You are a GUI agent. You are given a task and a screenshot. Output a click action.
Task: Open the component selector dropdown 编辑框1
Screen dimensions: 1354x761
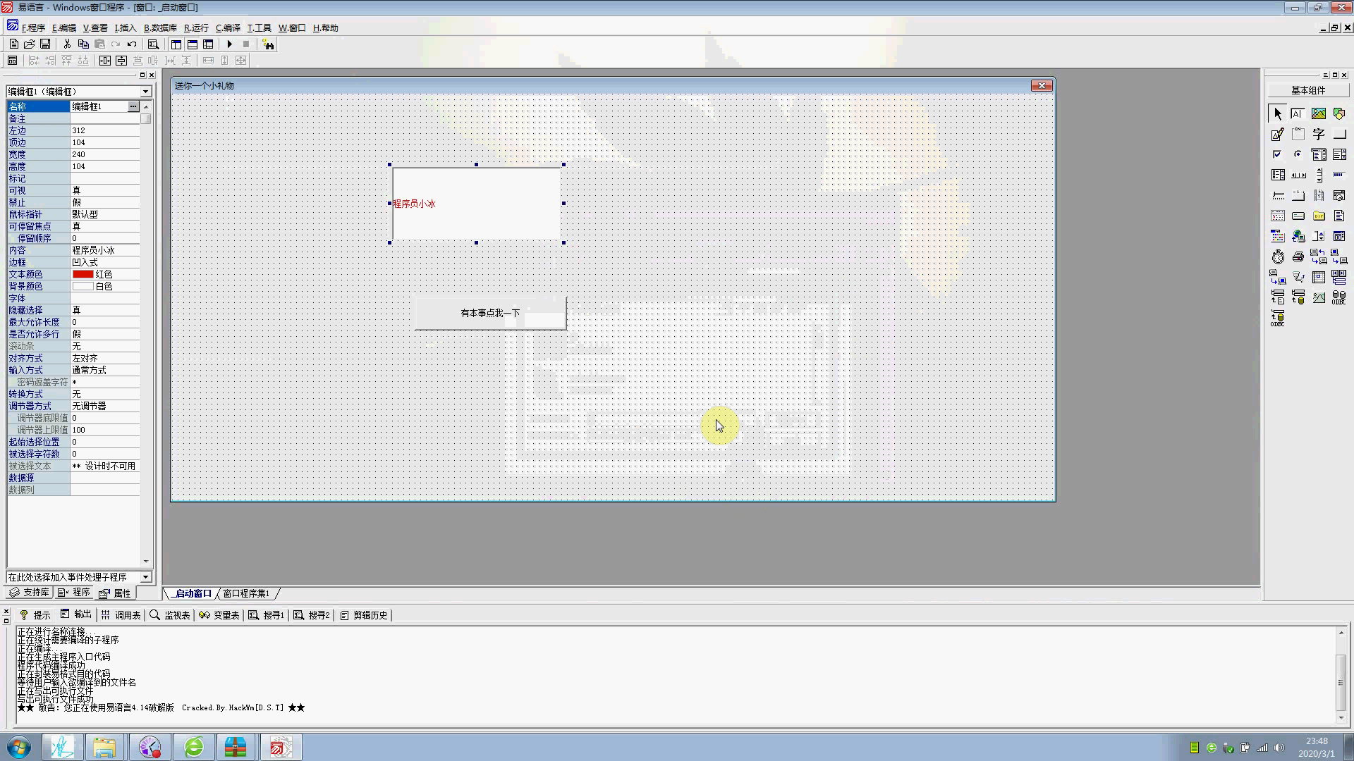point(145,92)
